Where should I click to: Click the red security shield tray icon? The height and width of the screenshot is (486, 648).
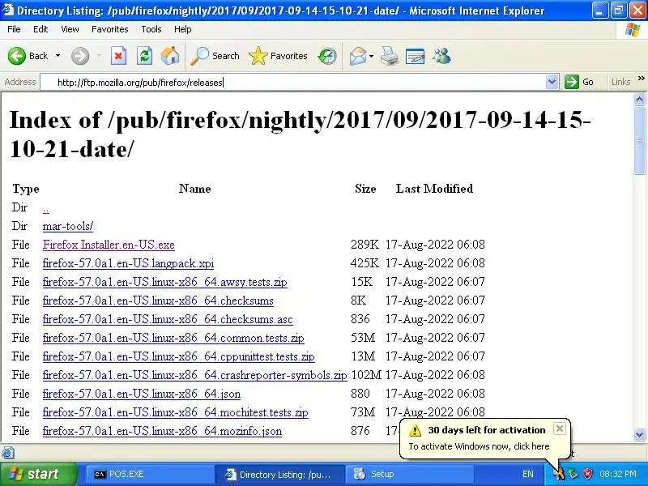588,474
